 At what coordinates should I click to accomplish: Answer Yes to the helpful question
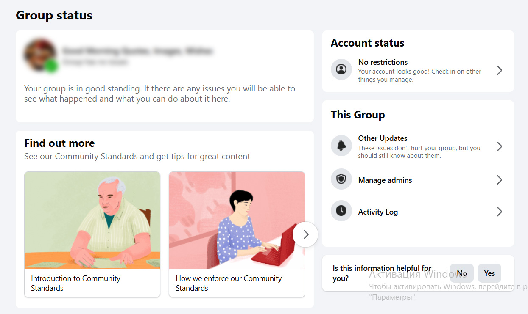489,273
